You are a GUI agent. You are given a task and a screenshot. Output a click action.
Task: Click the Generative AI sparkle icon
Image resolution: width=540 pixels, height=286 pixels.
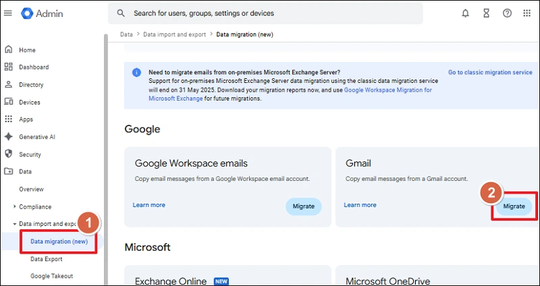9,137
